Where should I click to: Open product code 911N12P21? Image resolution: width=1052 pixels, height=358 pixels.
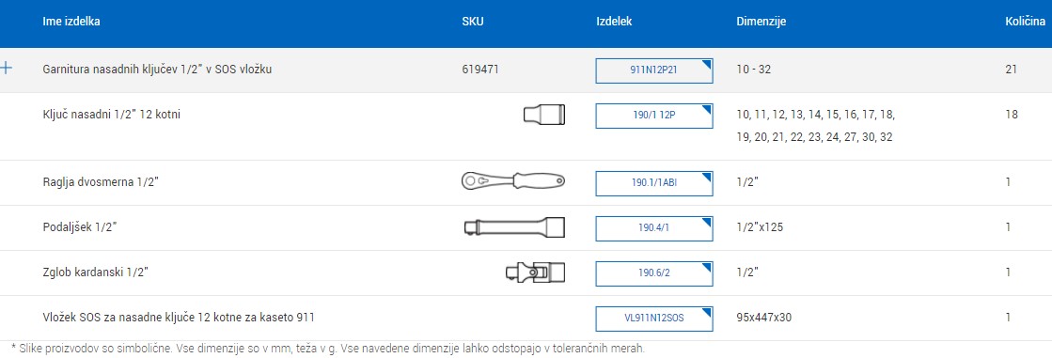[x=654, y=71]
